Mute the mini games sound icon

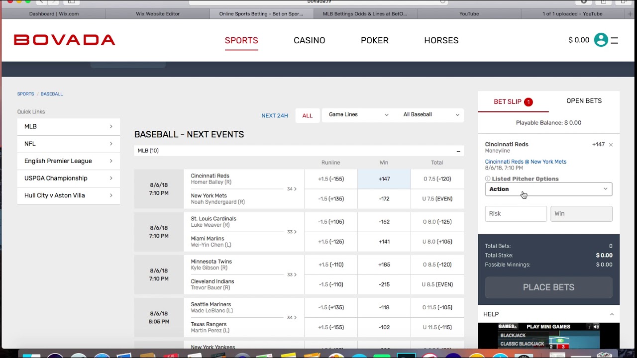coord(596,327)
